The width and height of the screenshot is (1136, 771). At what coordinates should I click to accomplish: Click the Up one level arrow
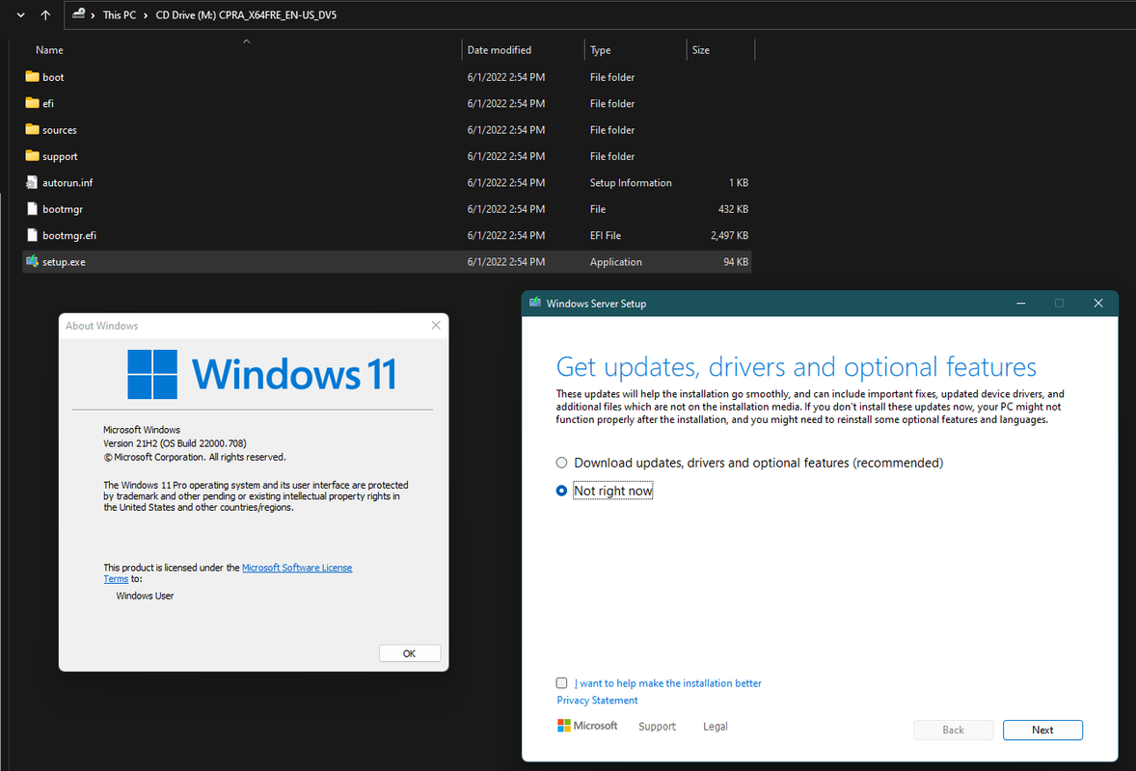coord(45,14)
